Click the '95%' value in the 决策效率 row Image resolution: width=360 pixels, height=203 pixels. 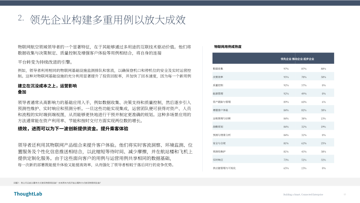[286, 77]
